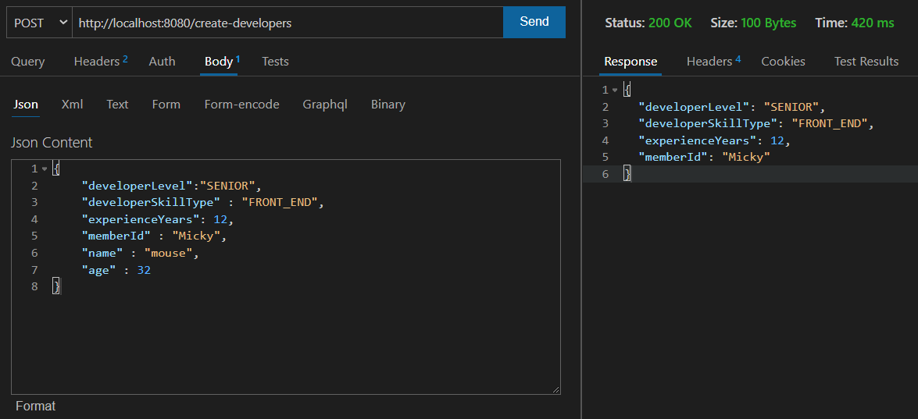Open the POST method dropdown

(39, 22)
